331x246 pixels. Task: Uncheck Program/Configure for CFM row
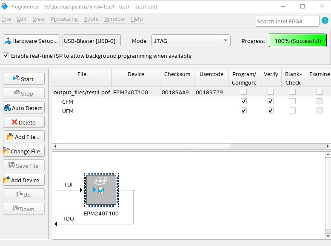[x=244, y=102]
